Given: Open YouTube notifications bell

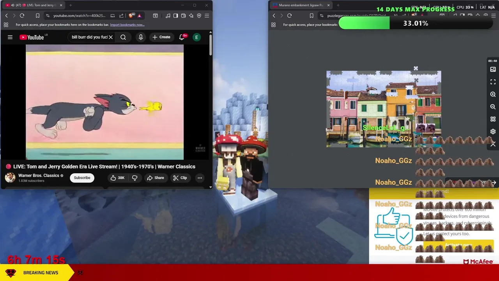Looking at the screenshot, I should 182,37.
